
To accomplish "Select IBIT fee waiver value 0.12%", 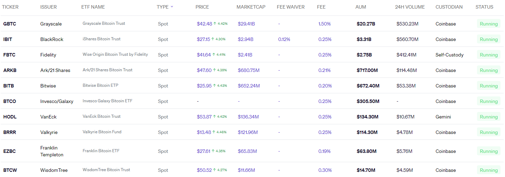I will coord(284,39).
